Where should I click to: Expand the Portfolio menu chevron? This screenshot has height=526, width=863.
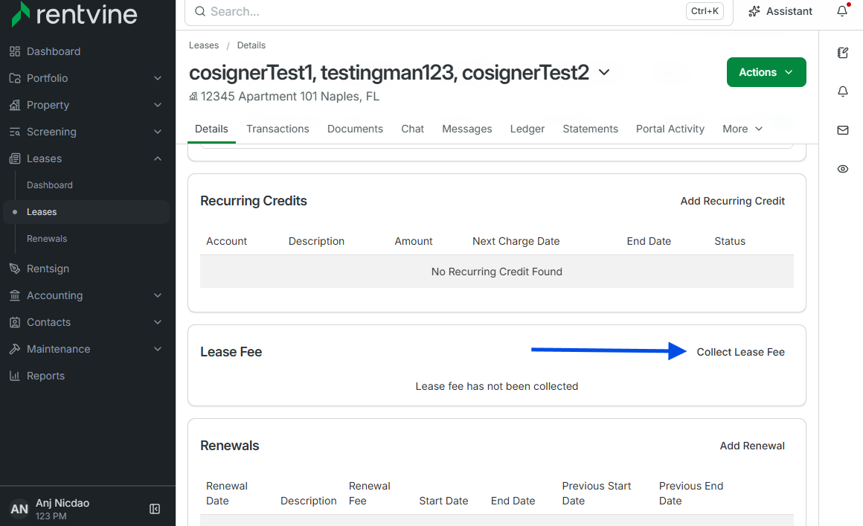tap(158, 78)
